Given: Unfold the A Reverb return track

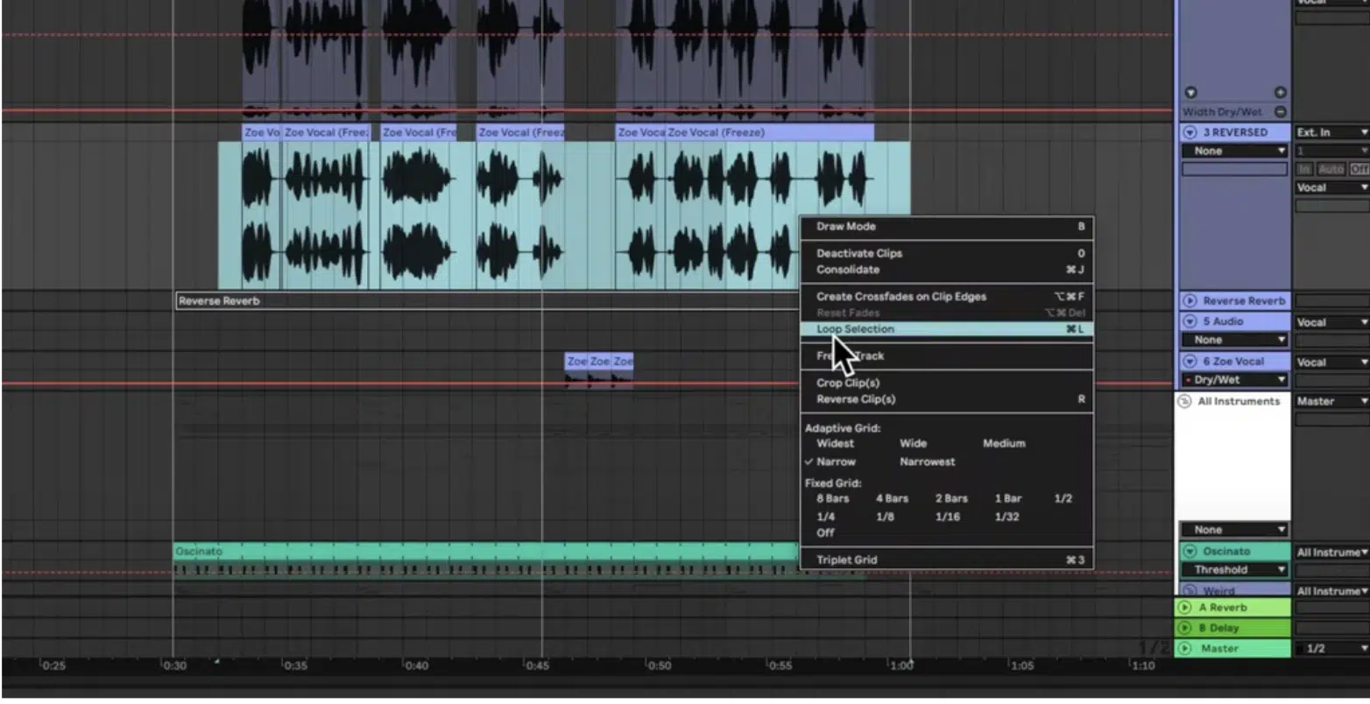Looking at the screenshot, I should (x=1185, y=607).
